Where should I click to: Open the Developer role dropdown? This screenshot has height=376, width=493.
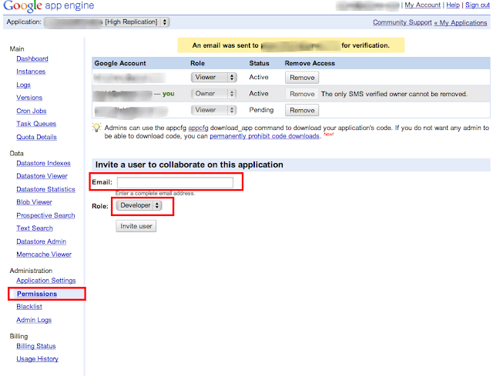coord(139,205)
